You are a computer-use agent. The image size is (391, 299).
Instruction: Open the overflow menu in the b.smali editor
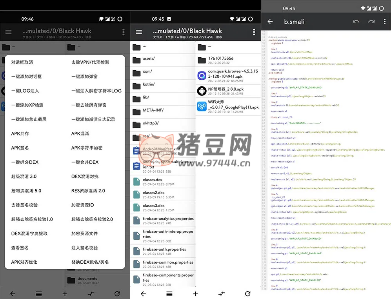[386, 22]
